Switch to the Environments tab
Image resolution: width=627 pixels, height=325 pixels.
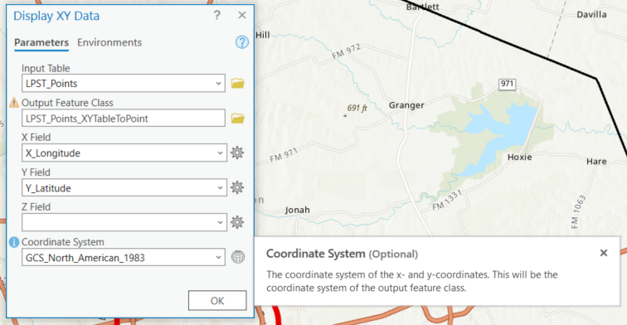(109, 42)
